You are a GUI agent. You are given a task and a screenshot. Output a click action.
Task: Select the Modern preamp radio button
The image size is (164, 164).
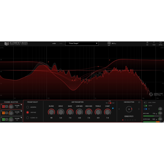pos(28,107)
